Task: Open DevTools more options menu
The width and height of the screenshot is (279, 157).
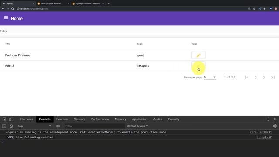Action: pos(268,119)
